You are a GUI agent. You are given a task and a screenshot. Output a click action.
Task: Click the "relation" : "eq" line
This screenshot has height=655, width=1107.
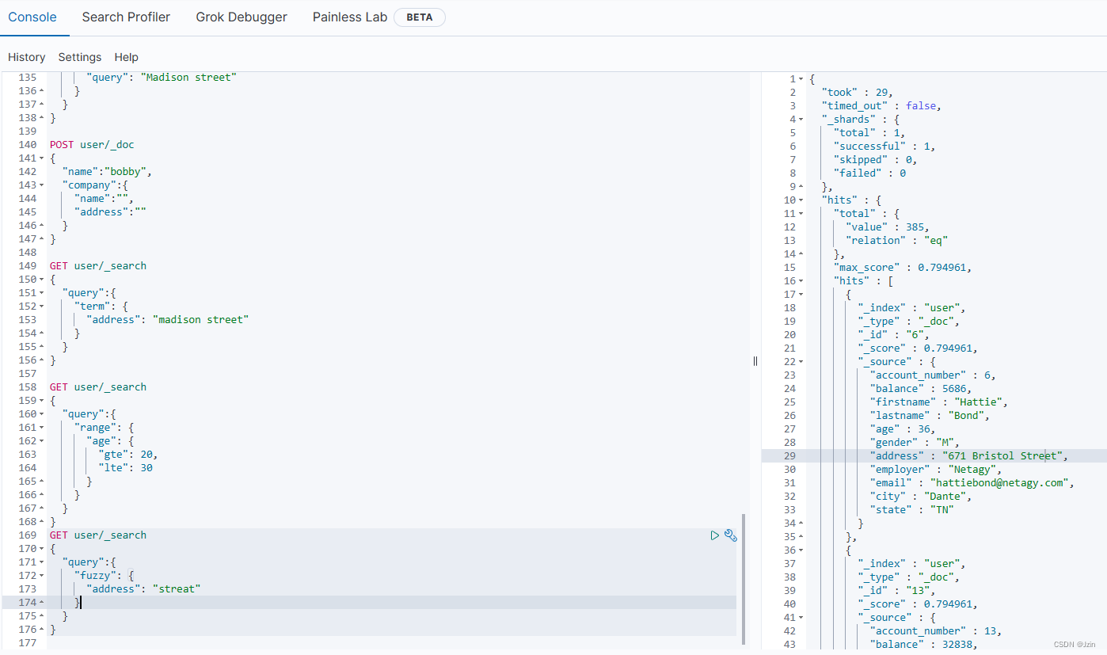(897, 241)
